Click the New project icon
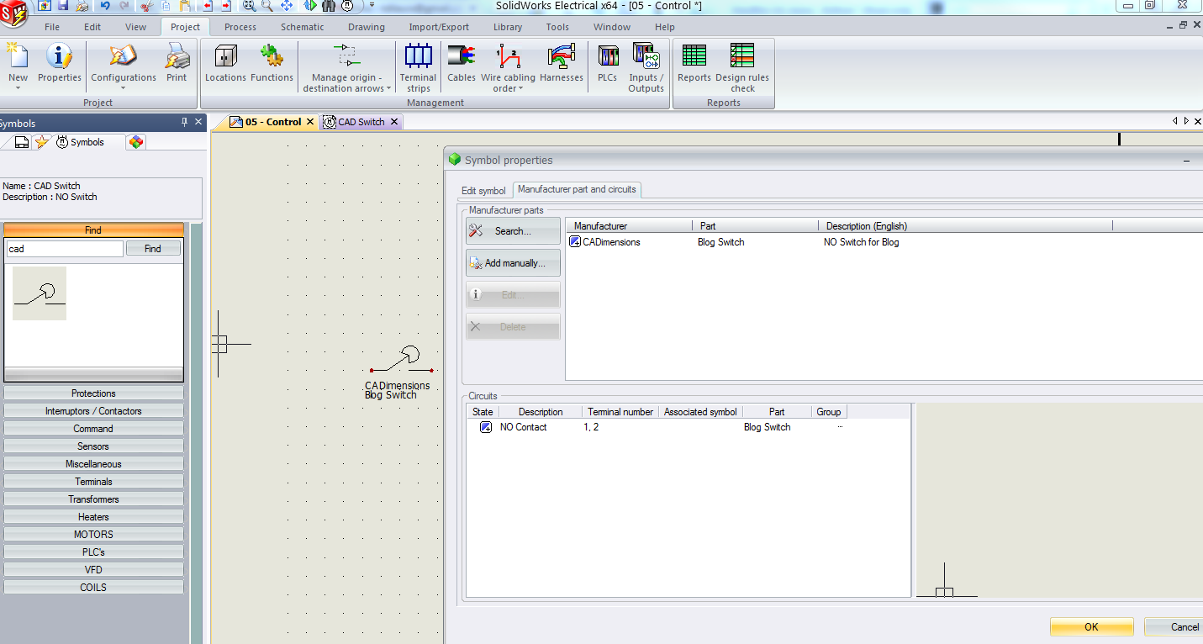Viewport: 1203px width, 644px height. point(18,57)
